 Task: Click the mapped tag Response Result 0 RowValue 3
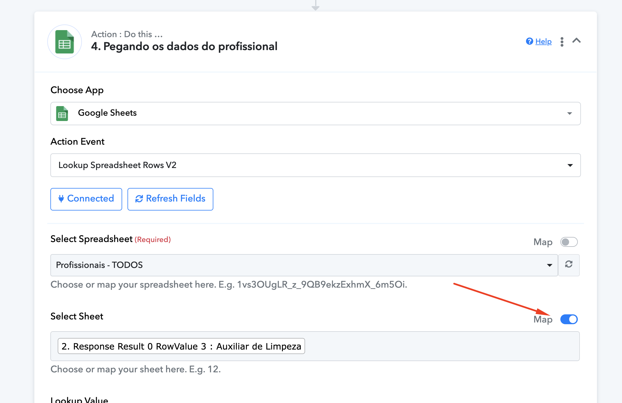click(x=181, y=346)
